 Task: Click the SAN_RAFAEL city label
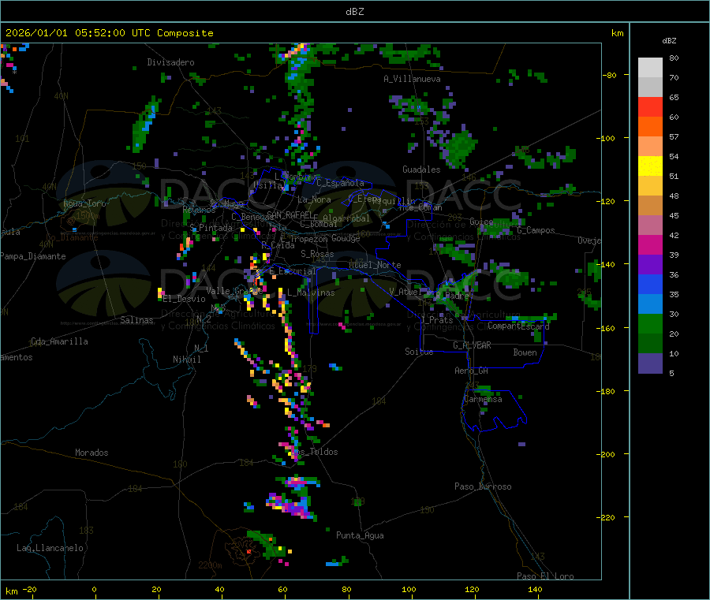[x=290, y=214]
